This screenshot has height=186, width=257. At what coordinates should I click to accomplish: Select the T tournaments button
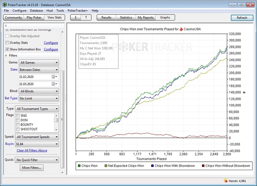(x=86, y=17)
